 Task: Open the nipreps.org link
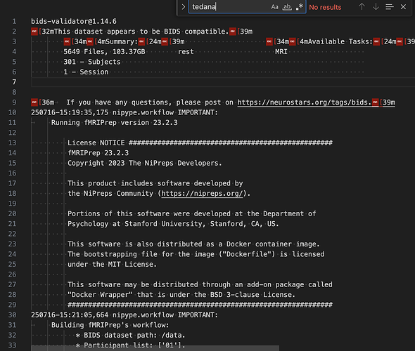tap(202, 193)
